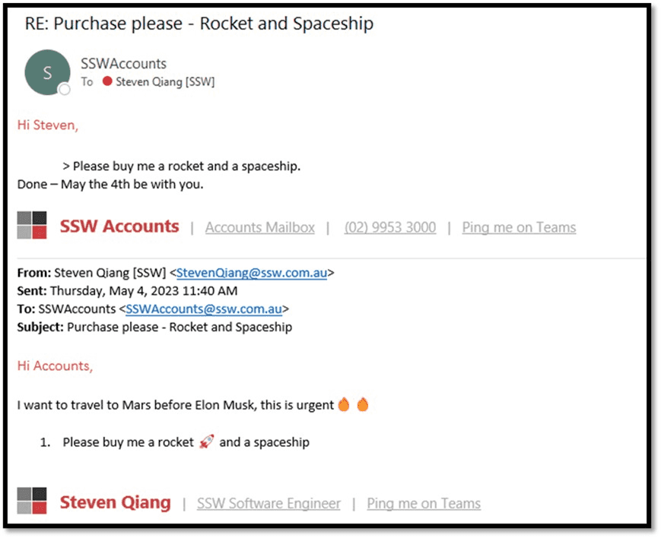Click the SSWAccounts sender avatar circle
This screenshot has height=538, width=661.
pos(47,72)
